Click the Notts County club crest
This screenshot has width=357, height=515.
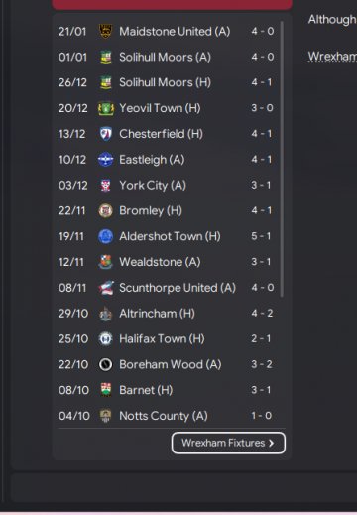pos(106,416)
